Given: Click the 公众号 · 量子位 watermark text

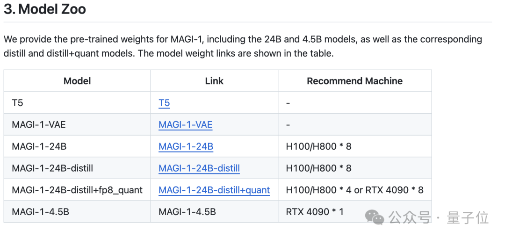Looking at the screenshot, I should (438, 218).
